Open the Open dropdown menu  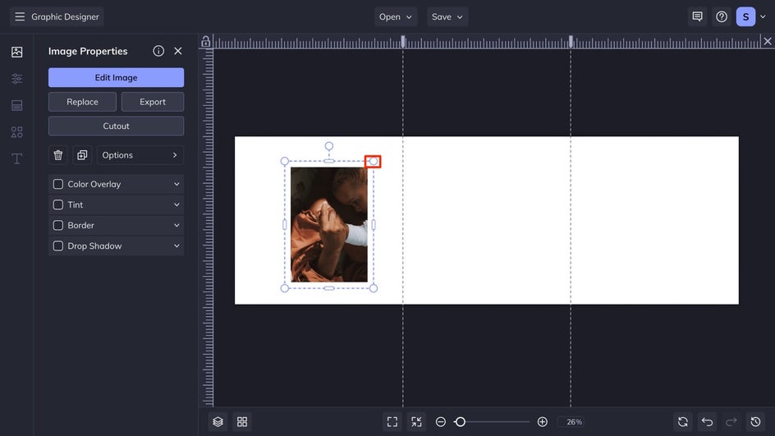click(396, 16)
